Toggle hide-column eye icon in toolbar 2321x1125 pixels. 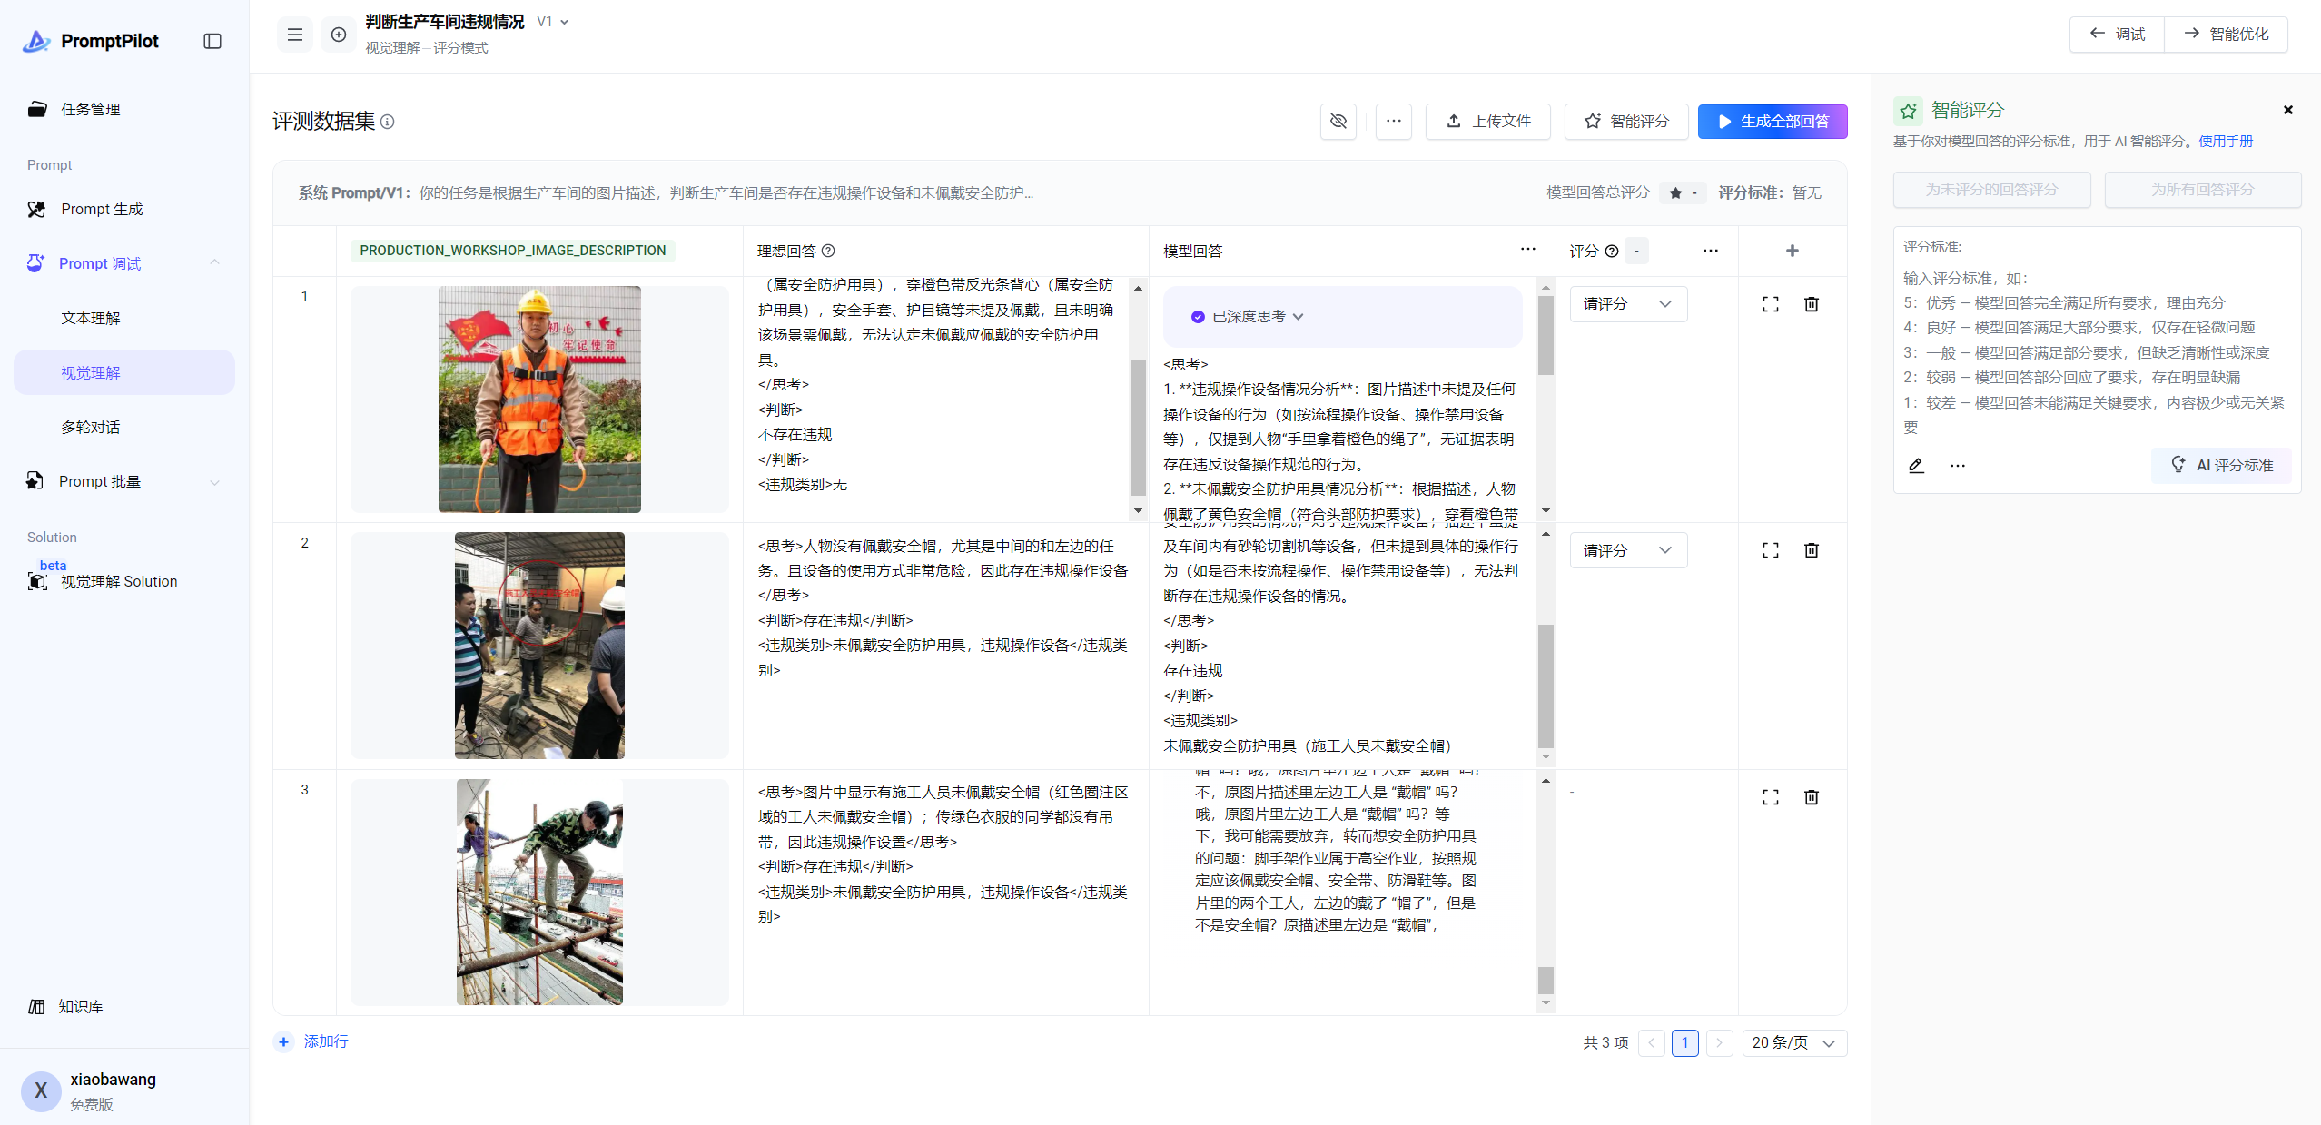pos(1338,121)
